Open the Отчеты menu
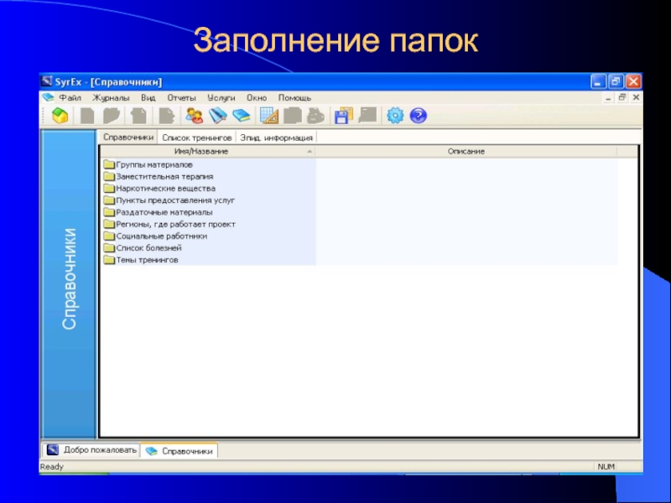The height and width of the screenshot is (503, 671). [x=180, y=98]
